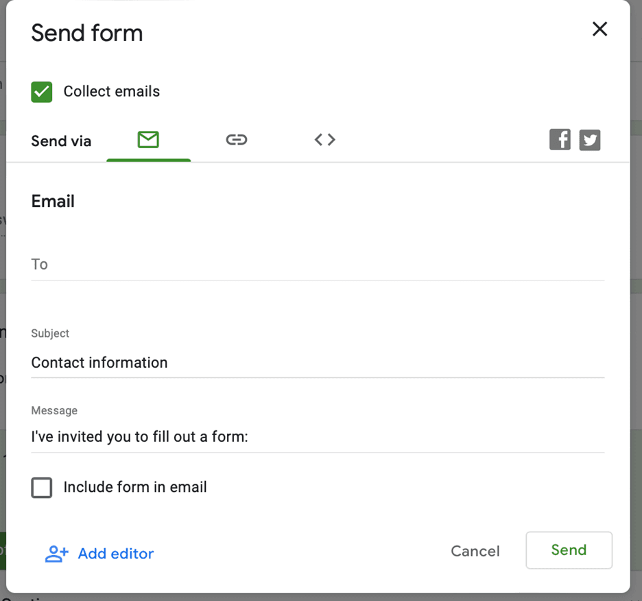Image resolution: width=642 pixels, height=601 pixels.
Task: Share the form via Twitter
Action: [590, 139]
